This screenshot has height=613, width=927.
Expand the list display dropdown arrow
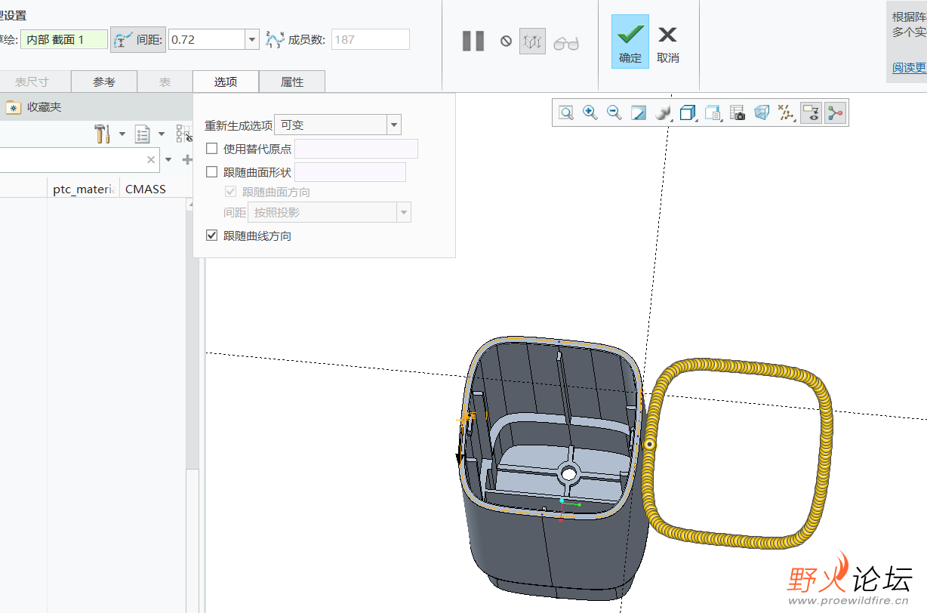click(x=162, y=134)
